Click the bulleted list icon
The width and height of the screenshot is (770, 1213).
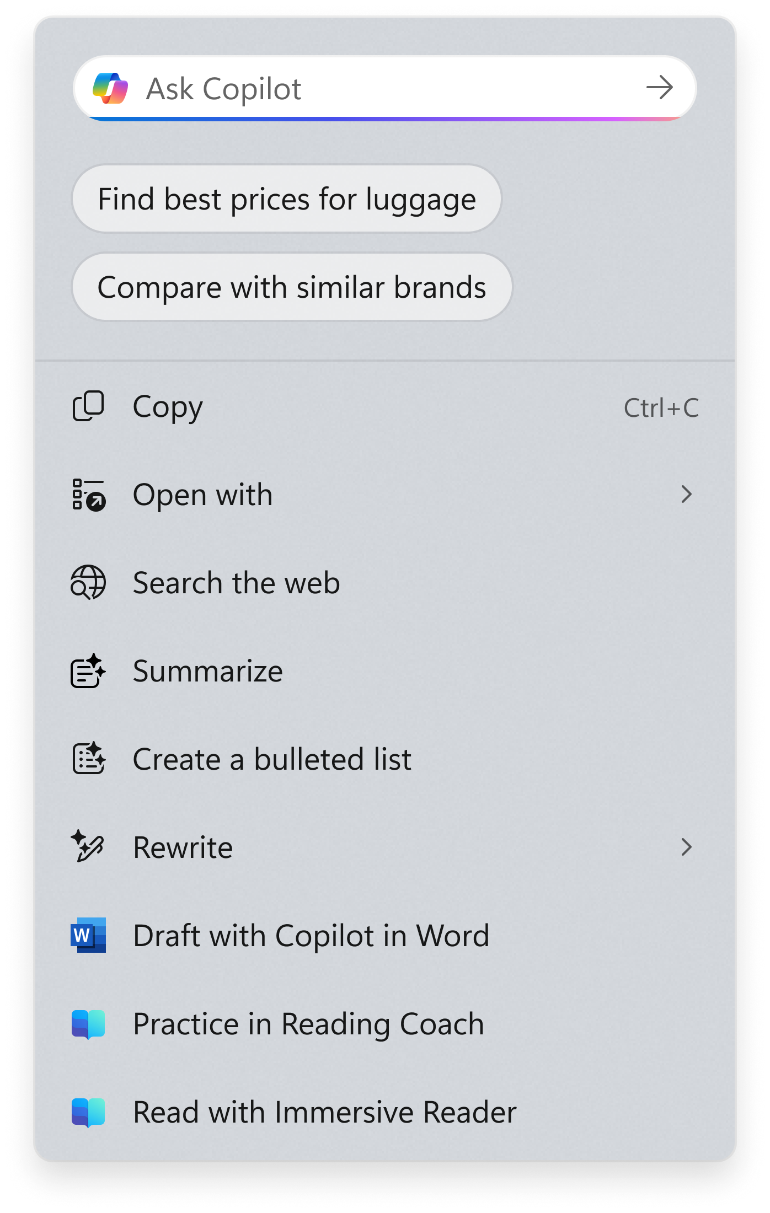tap(89, 758)
